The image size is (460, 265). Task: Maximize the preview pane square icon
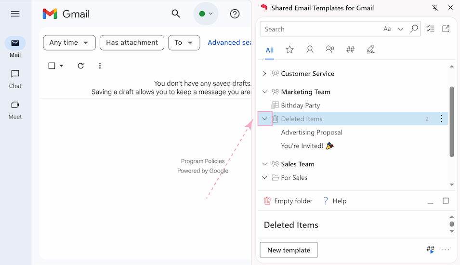coord(446,201)
